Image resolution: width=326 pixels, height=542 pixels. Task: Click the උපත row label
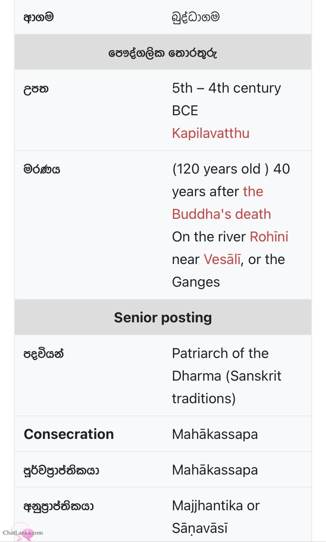click(x=36, y=88)
